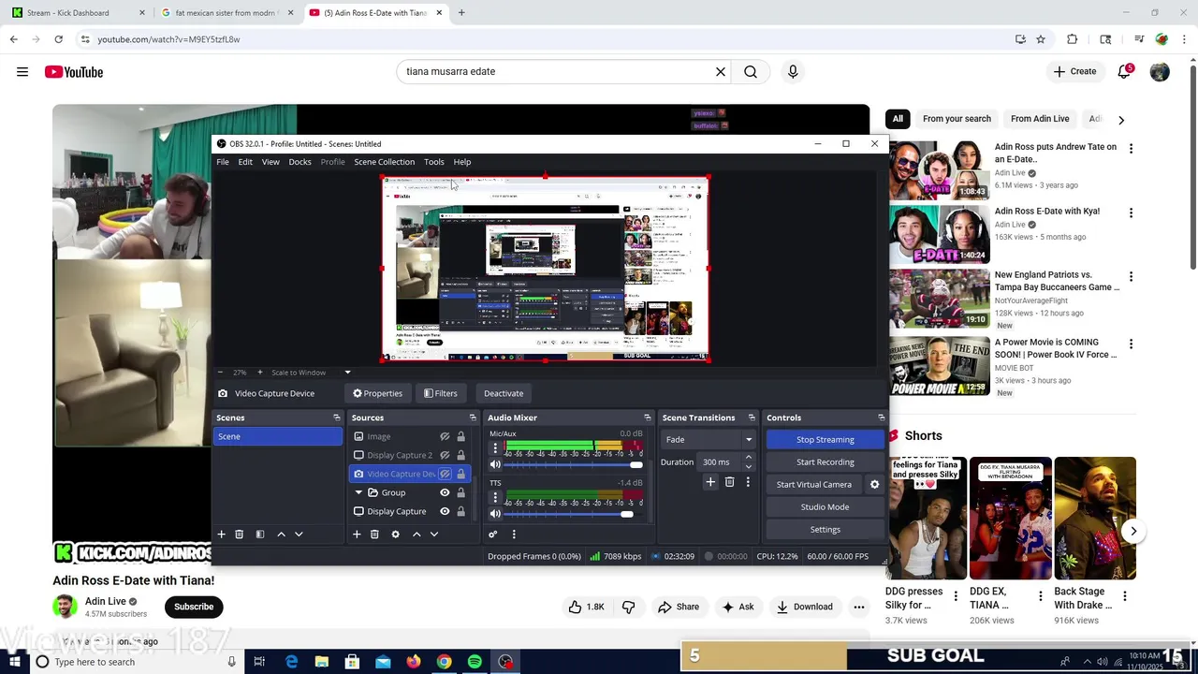Pop out the Audio Mixer dock
Viewport: 1198px width, 674px height.
(x=648, y=418)
